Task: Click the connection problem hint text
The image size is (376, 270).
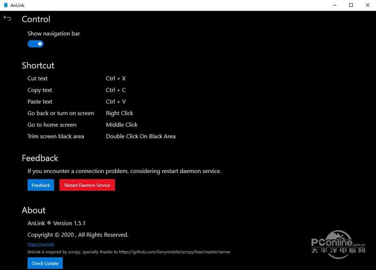Action: pos(124,171)
